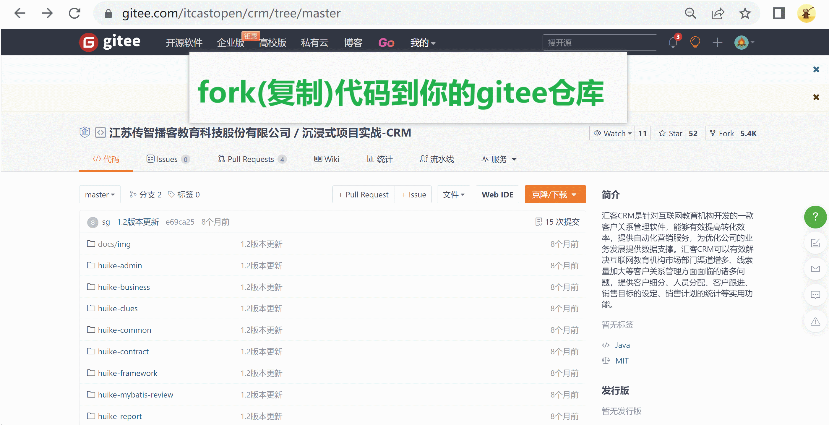Share this page via browser share icon
829x425 pixels.
718,13
